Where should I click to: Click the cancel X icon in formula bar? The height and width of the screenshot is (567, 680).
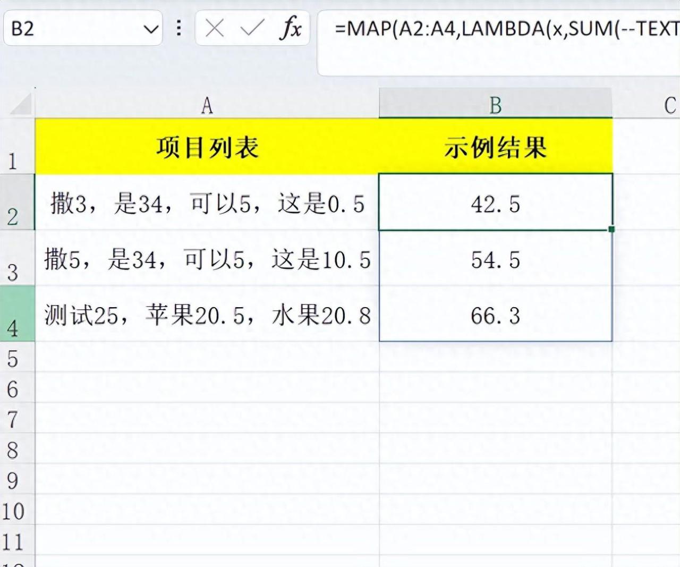214,28
